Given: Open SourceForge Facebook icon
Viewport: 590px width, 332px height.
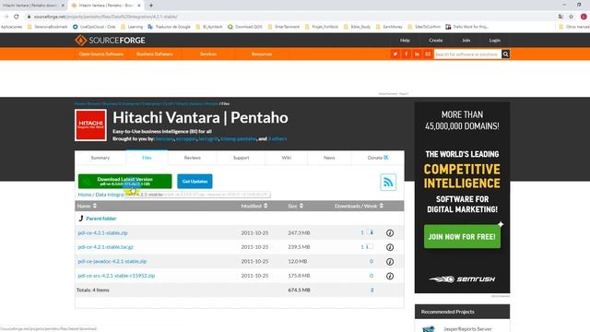Looking at the screenshot, I should 406,54.
